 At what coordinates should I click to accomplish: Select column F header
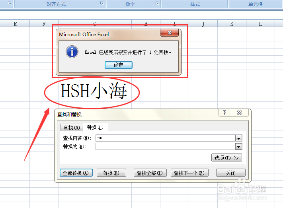[x=44, y=23]
